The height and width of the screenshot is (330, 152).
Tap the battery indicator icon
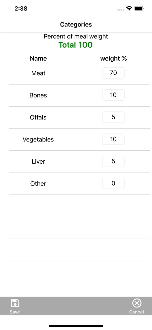(139, 8)
